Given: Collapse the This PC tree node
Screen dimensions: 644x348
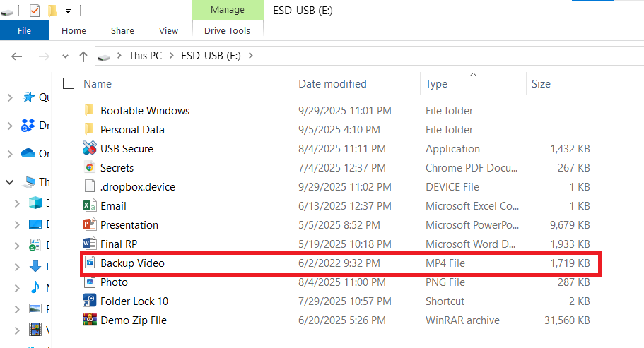Looking at the screenshot, I should pyautogui.click(x=10, y=182).
